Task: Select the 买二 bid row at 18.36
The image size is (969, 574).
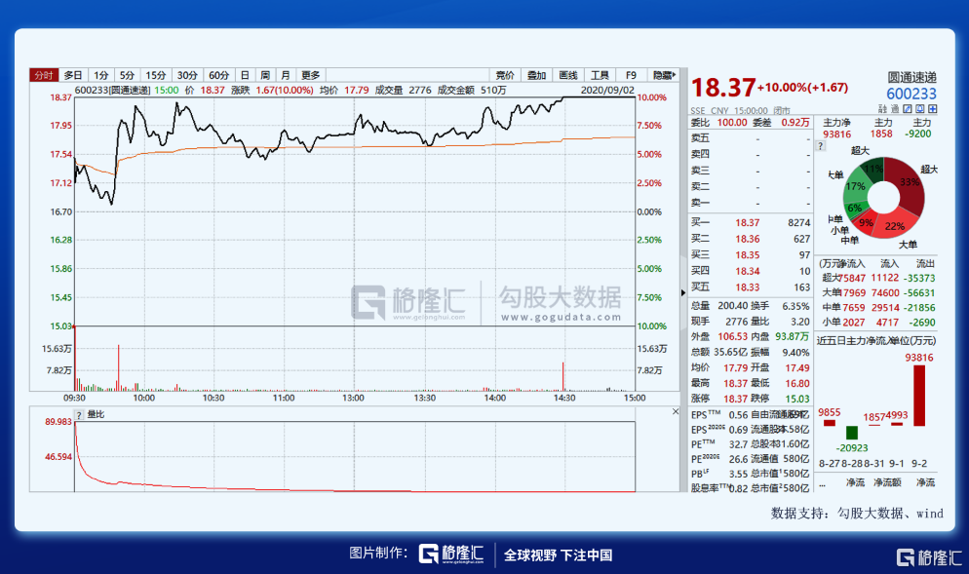Action: tap(751, 239)
